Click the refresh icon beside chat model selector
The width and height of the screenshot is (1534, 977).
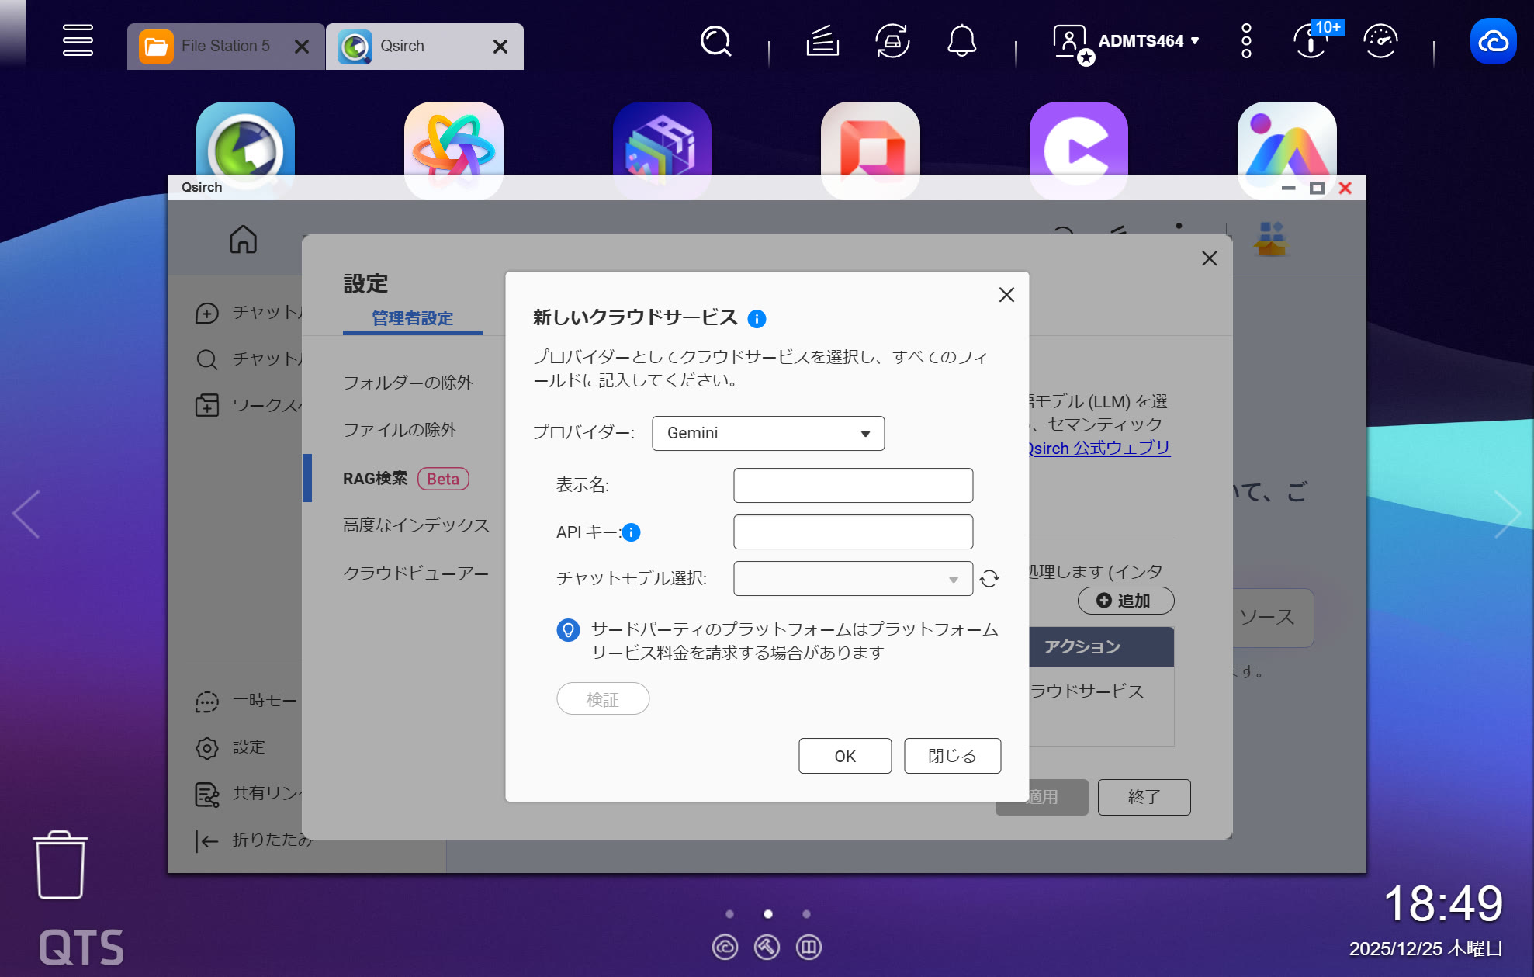pyautogui.click(x=989, y=579)
